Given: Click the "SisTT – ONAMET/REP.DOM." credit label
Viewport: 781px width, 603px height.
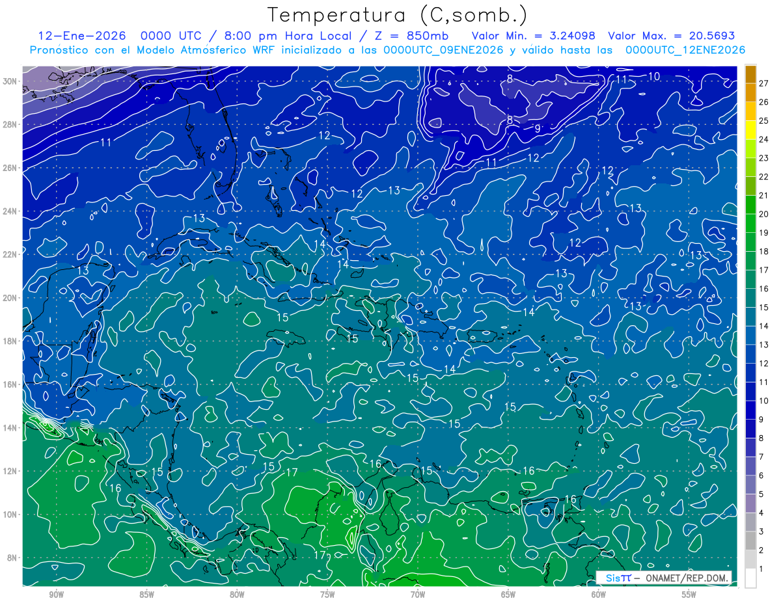Looking at the screenshot, I should (x=665, y=578).
